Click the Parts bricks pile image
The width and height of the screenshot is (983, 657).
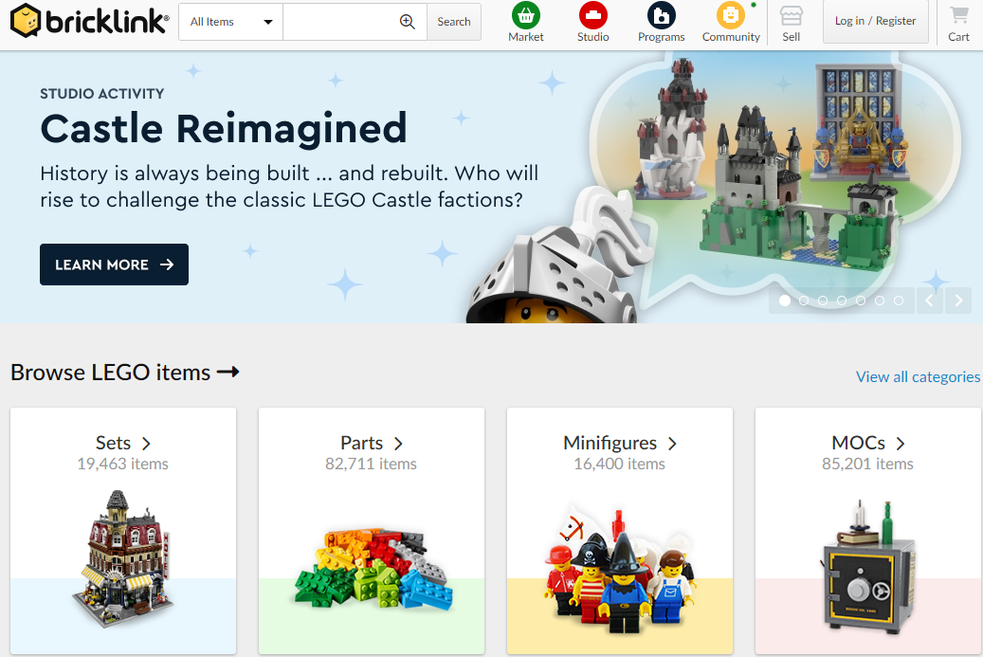pyautogui.click(x=373, y=569)
